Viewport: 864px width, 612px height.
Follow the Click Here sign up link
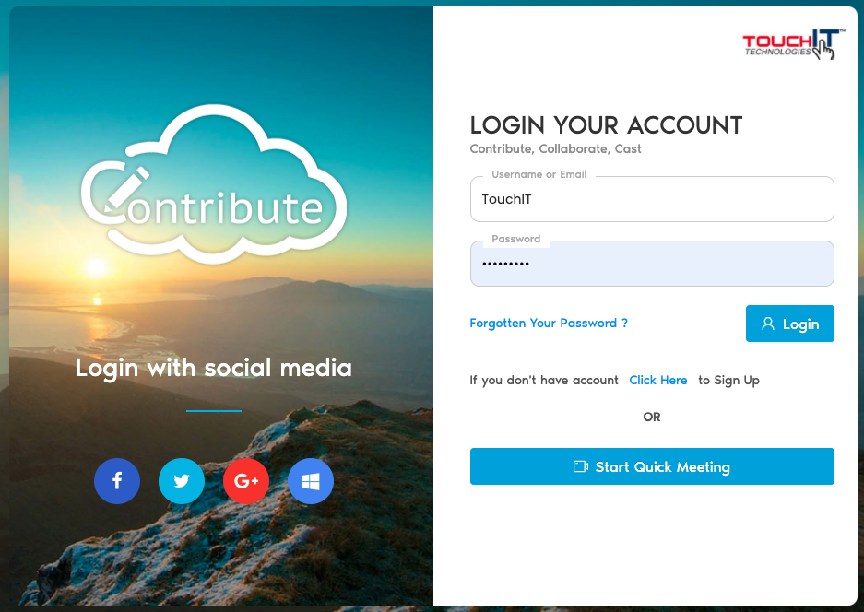(658, 380)
